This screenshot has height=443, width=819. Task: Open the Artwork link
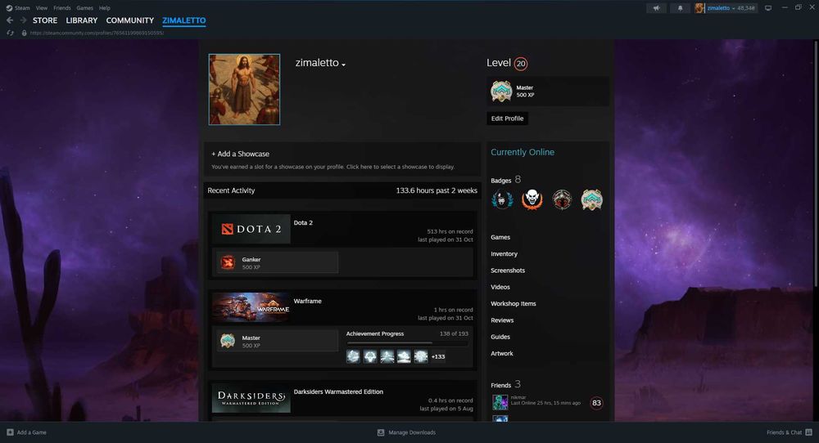[502, 353]
